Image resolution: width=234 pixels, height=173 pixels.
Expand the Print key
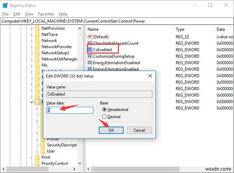pyautogui.click(x=32, y=157)
